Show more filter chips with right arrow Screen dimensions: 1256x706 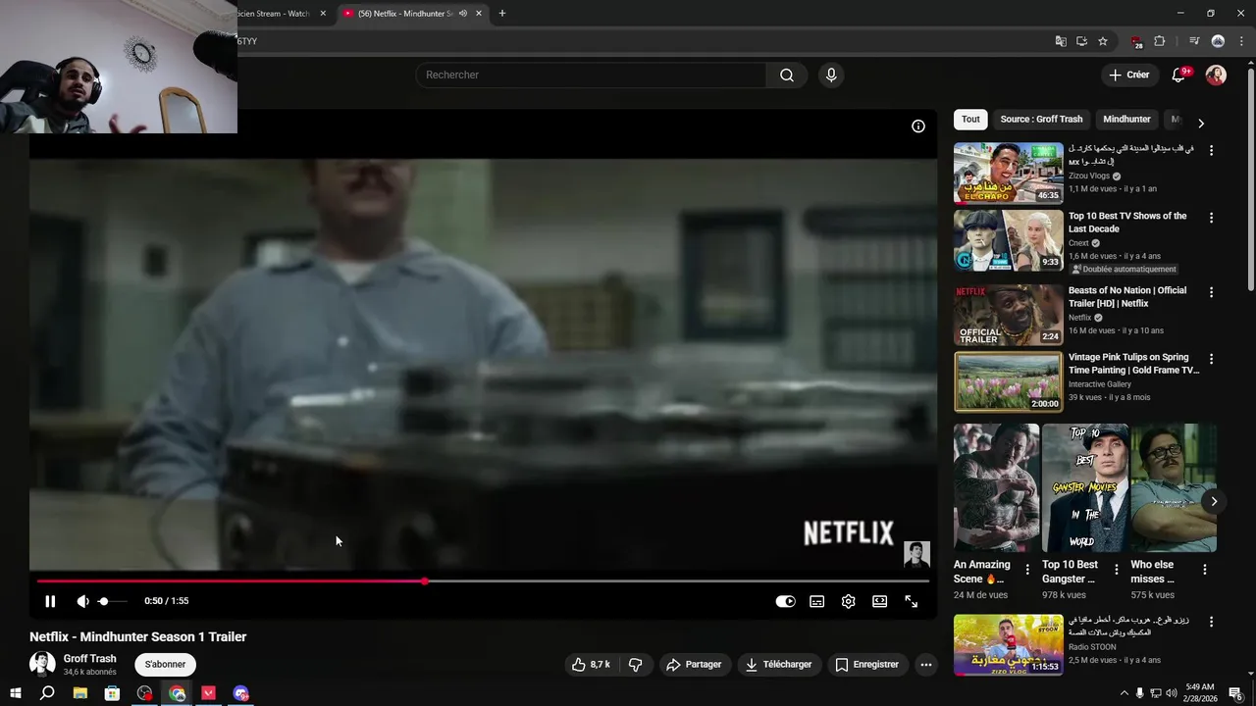click(1200, 123)
